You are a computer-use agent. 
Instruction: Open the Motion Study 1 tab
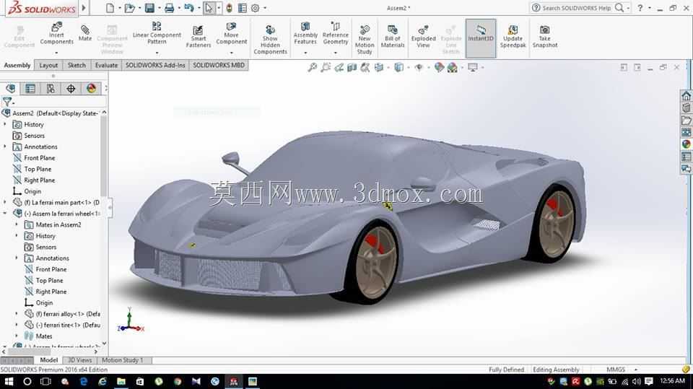tap(123, 360)
